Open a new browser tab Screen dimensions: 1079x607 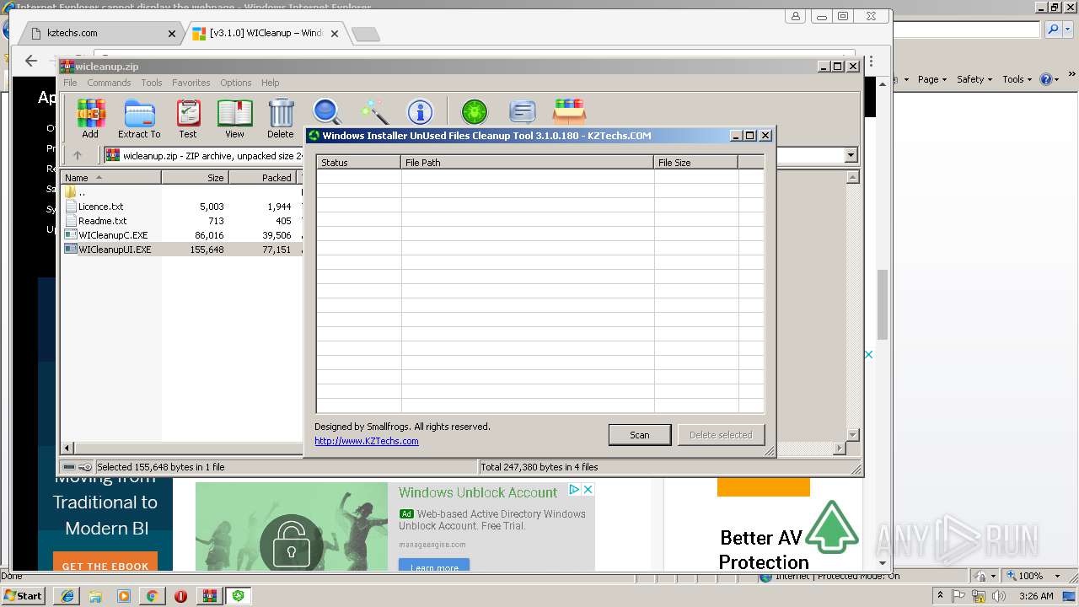(365, 34)
